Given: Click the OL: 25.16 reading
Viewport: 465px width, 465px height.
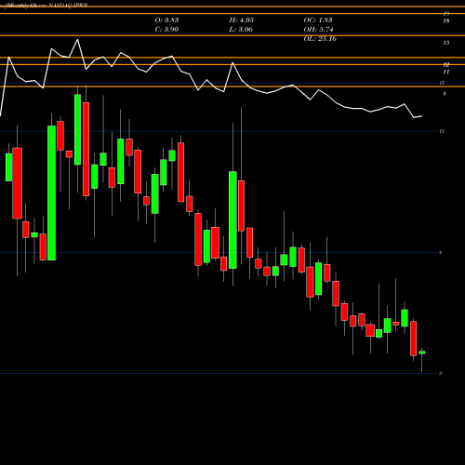Looking at the screenshot, I should click(320, 39).
